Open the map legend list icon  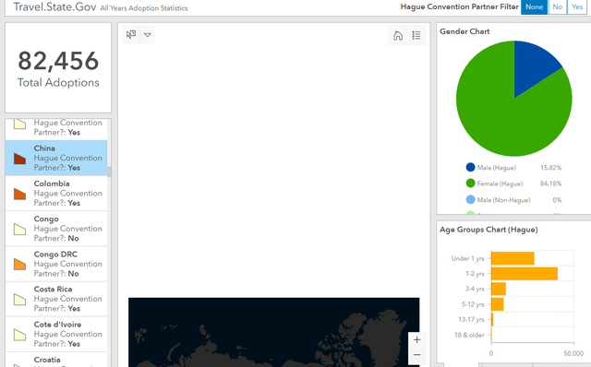point(416,35)
